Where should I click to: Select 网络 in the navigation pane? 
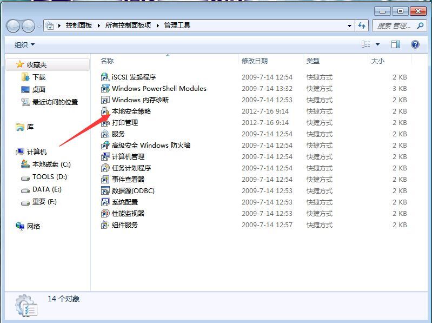point(28,226)
